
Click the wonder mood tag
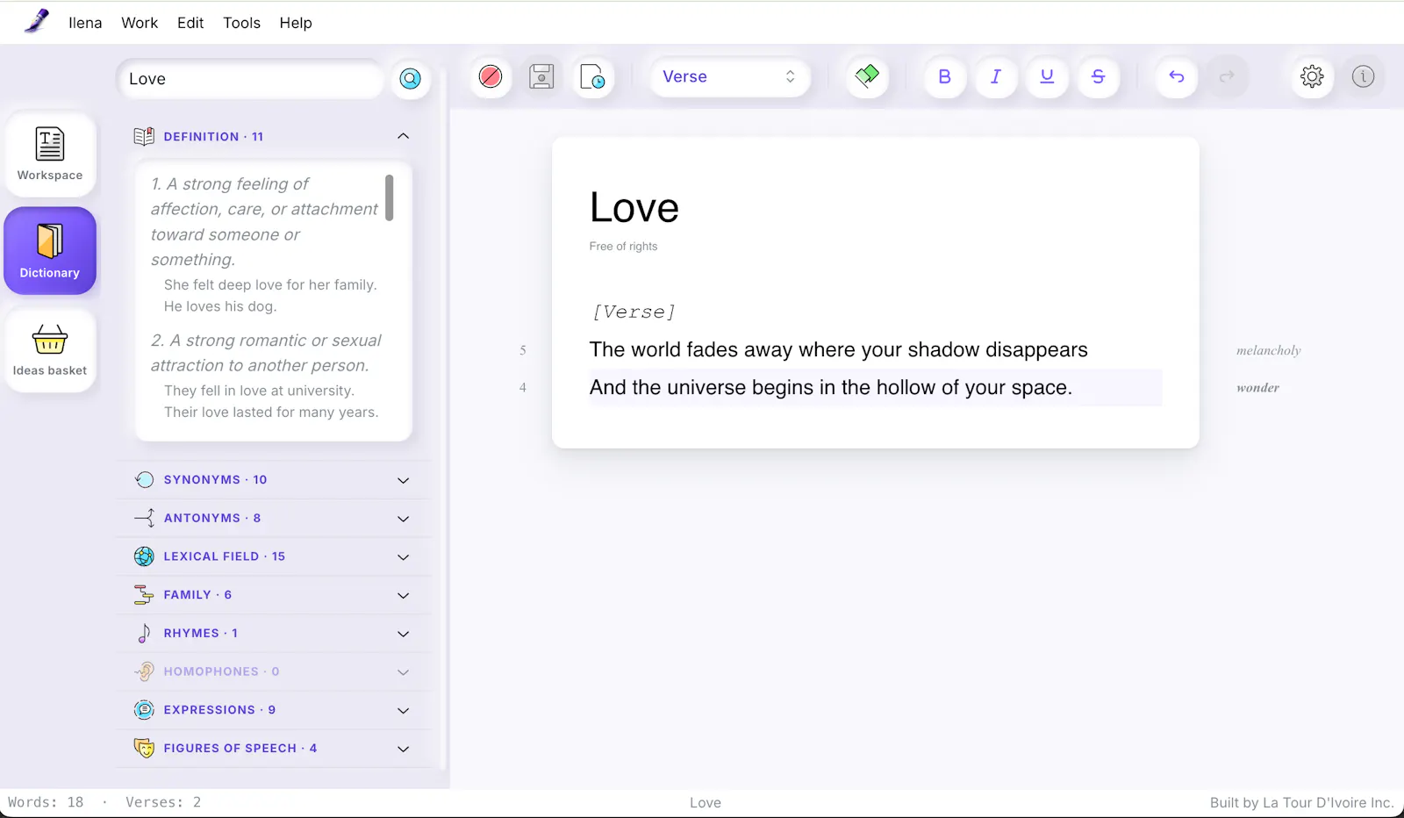(x=1257, y=387)
